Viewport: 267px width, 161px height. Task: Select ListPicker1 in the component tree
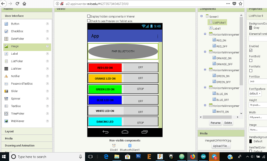[x=217, y=22]
